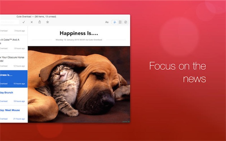Open the A Coke™ And A article
226x141 pixels.
(x=14, y=44)
